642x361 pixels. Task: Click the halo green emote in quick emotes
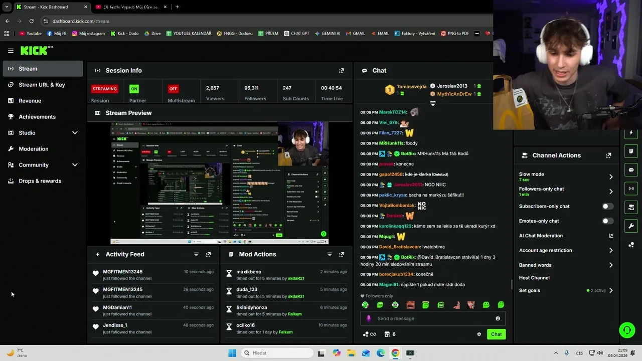tap(425, 305)
